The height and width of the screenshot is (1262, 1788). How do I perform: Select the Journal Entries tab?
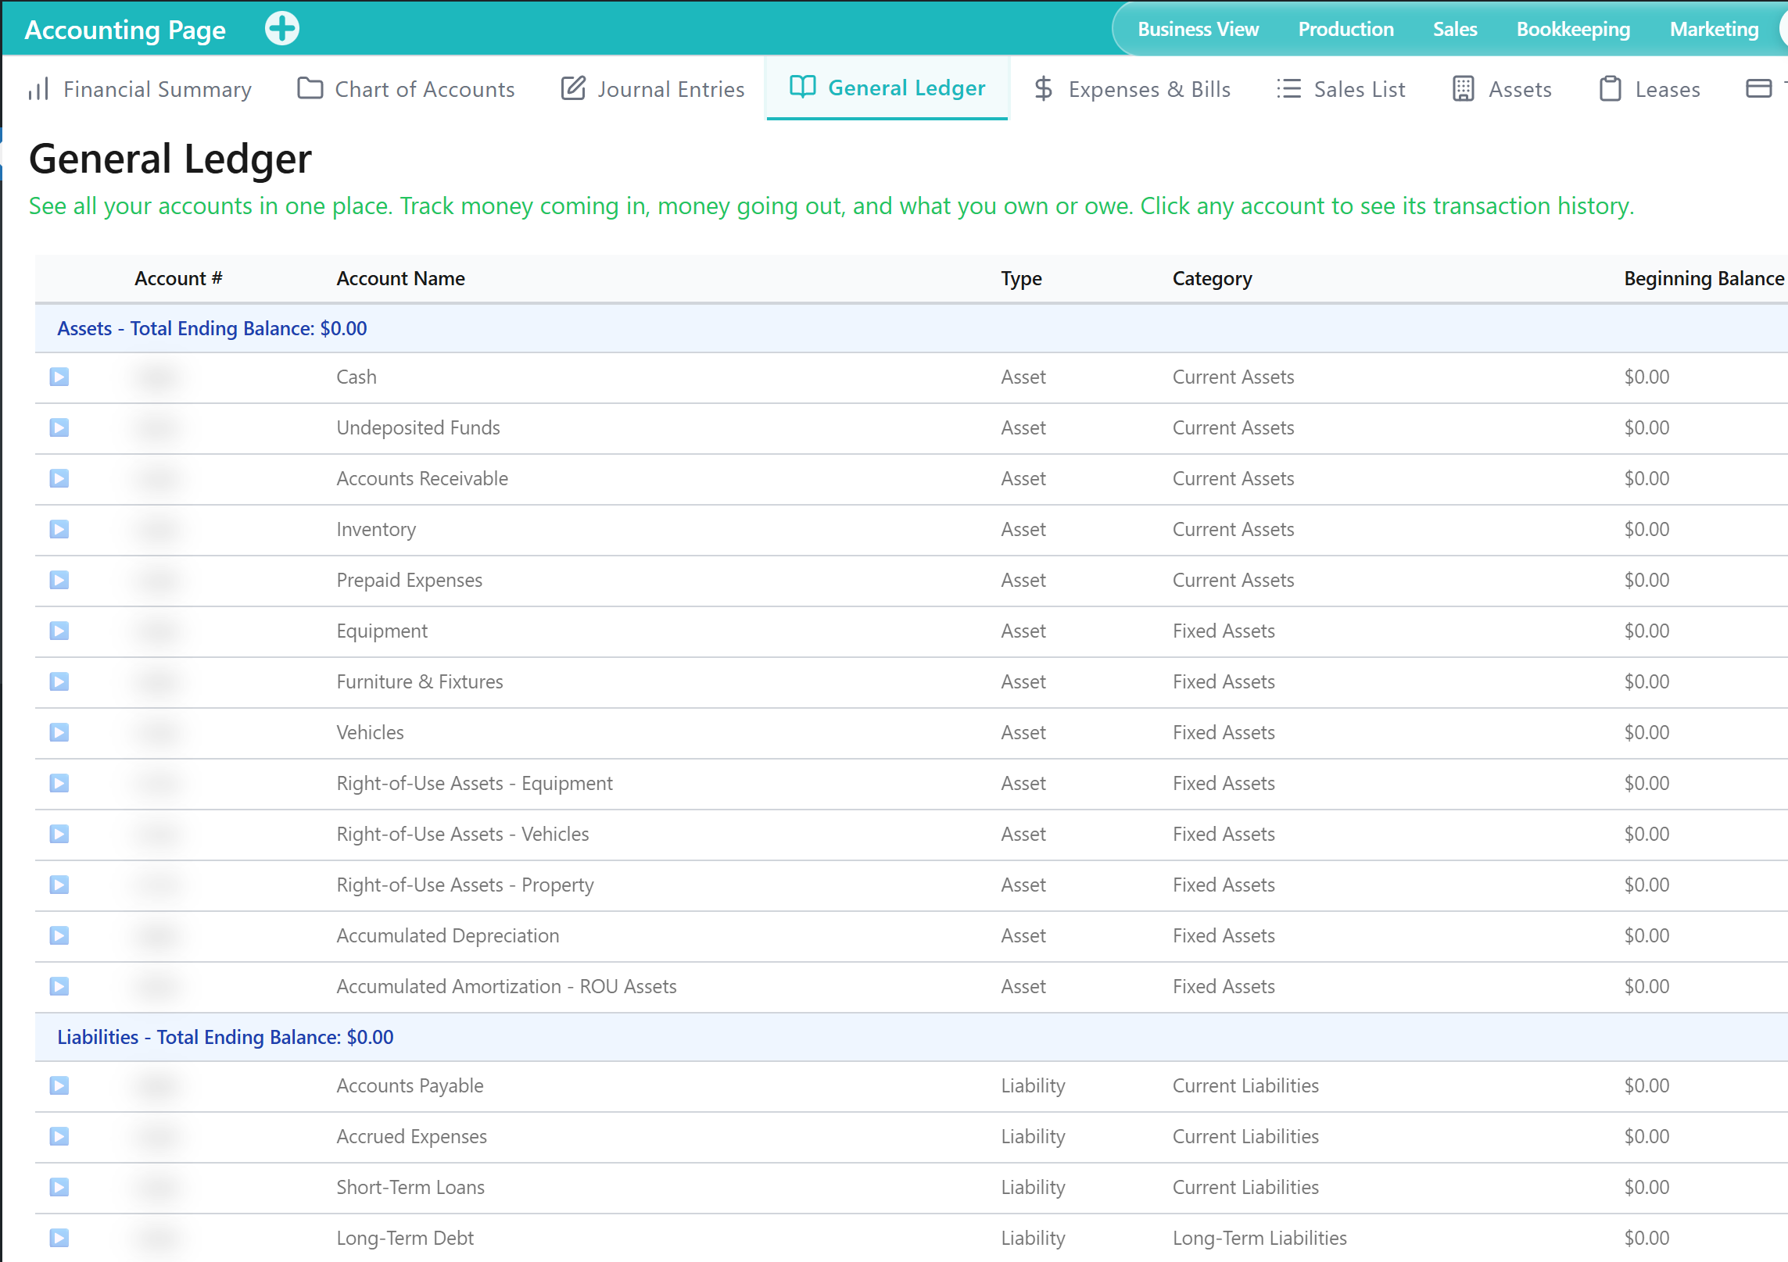coord(653,89)
